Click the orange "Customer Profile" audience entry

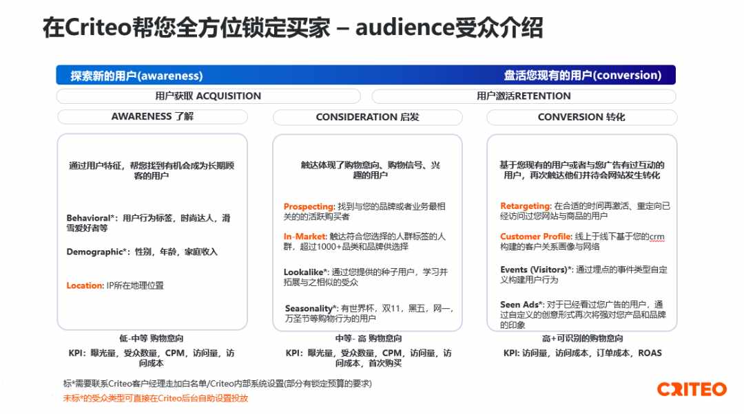[x=582, y=241]
